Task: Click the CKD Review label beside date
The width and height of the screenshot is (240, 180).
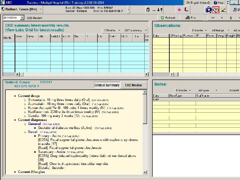Action: [34, 18]
